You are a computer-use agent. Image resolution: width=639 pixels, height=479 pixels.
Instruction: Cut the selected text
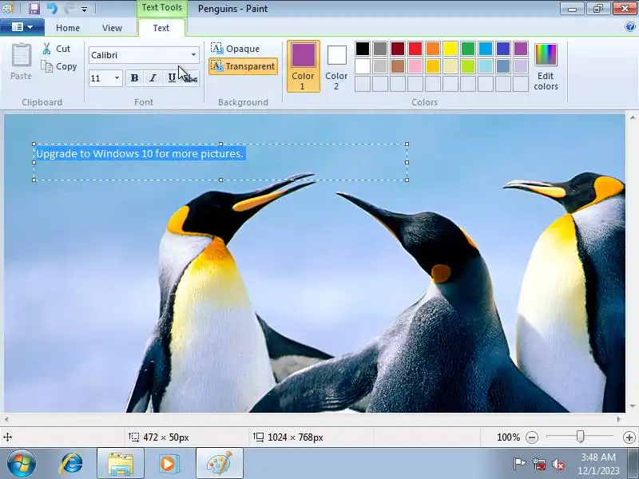coord(57,49)
